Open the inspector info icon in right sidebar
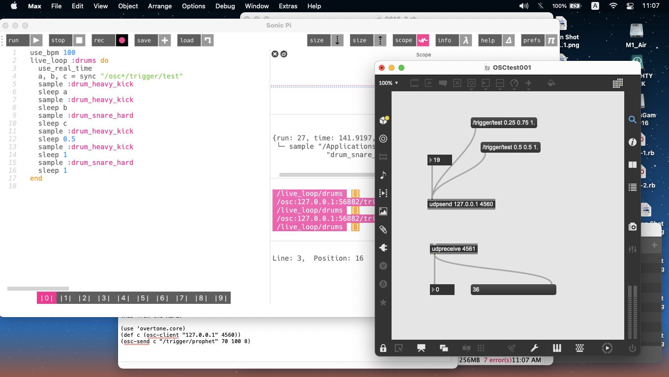Image resolution: width=669 pixels, height=377 pixels. coord(633,142)
